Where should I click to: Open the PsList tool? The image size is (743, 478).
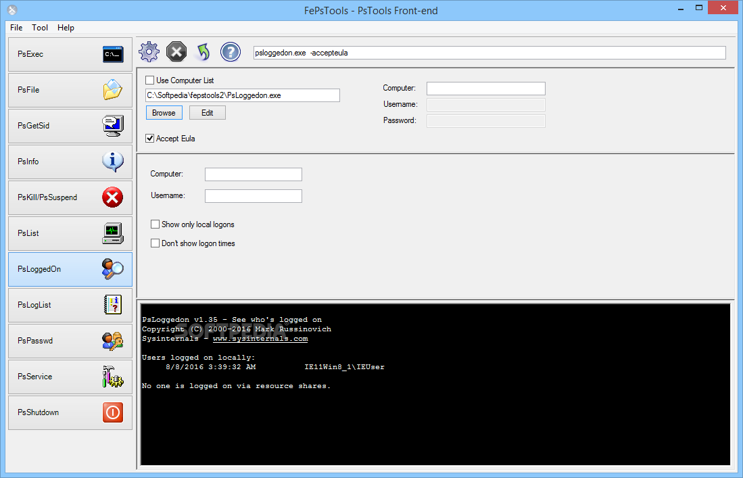[70, 233]
